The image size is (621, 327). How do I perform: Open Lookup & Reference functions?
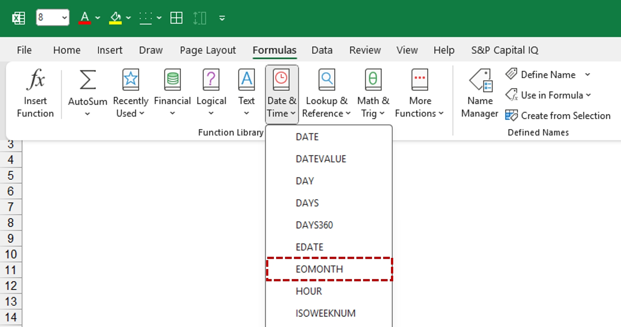pyautogui.click(x=327, y=93)
